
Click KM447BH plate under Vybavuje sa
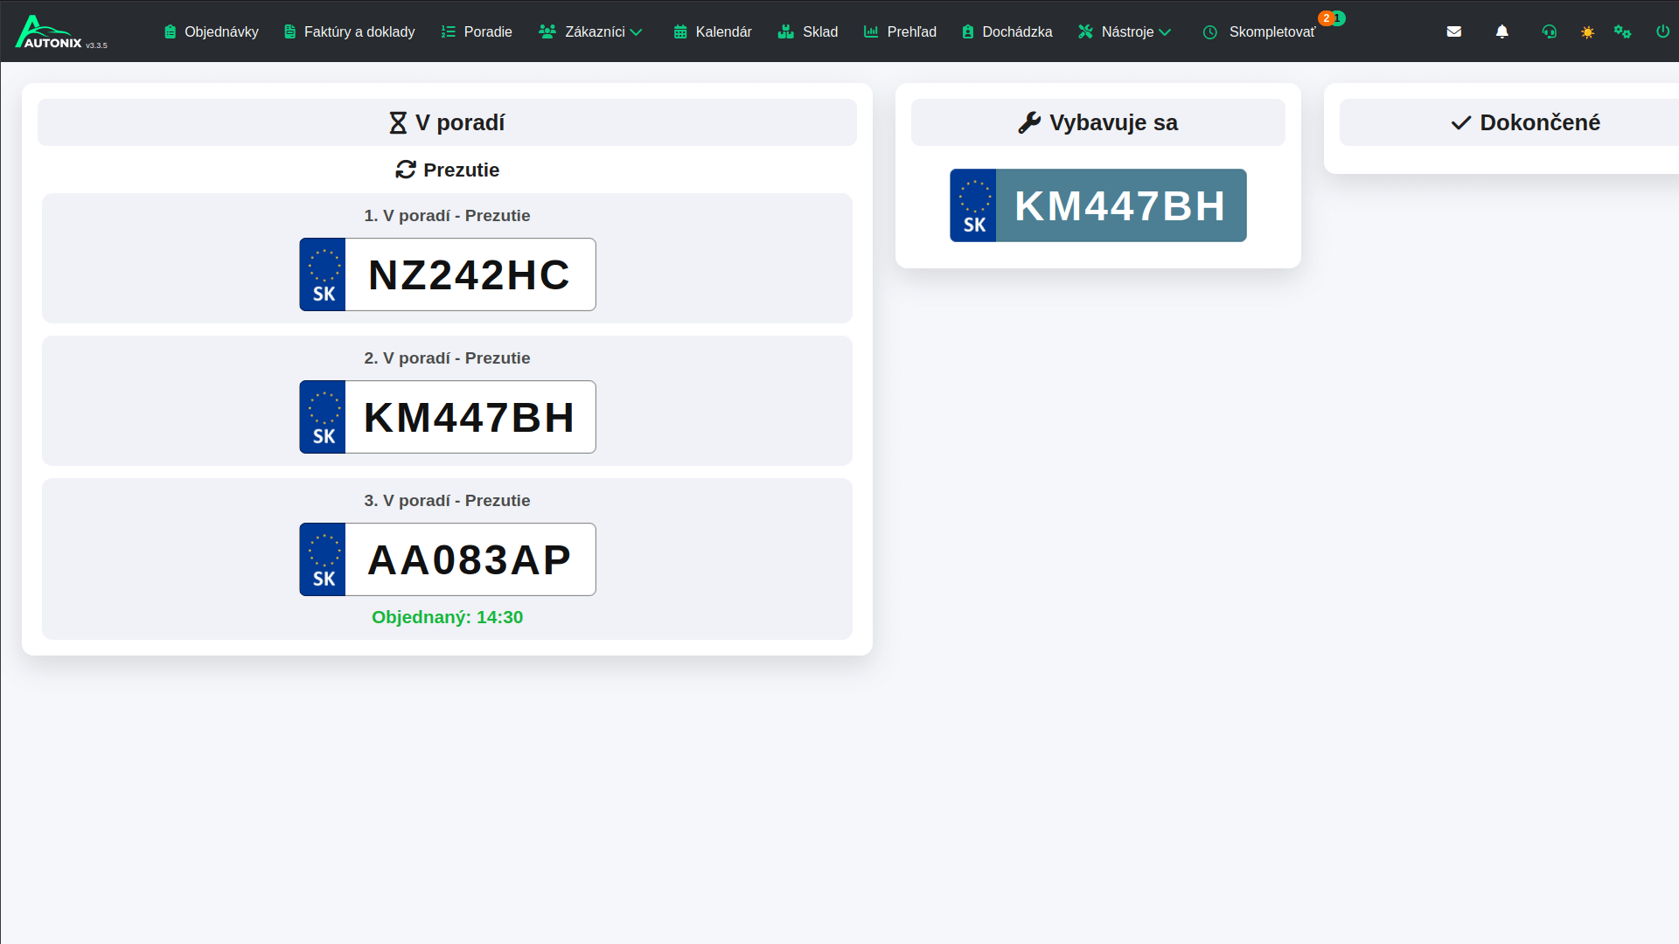click(x=1097, y=205)
